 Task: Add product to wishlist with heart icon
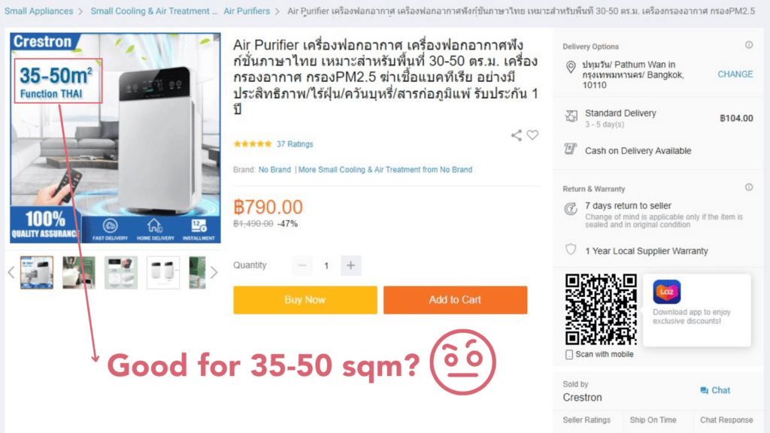(x=532, y=135)
